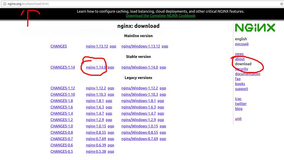Download nginx-1.13.12 source

[97, 46]
